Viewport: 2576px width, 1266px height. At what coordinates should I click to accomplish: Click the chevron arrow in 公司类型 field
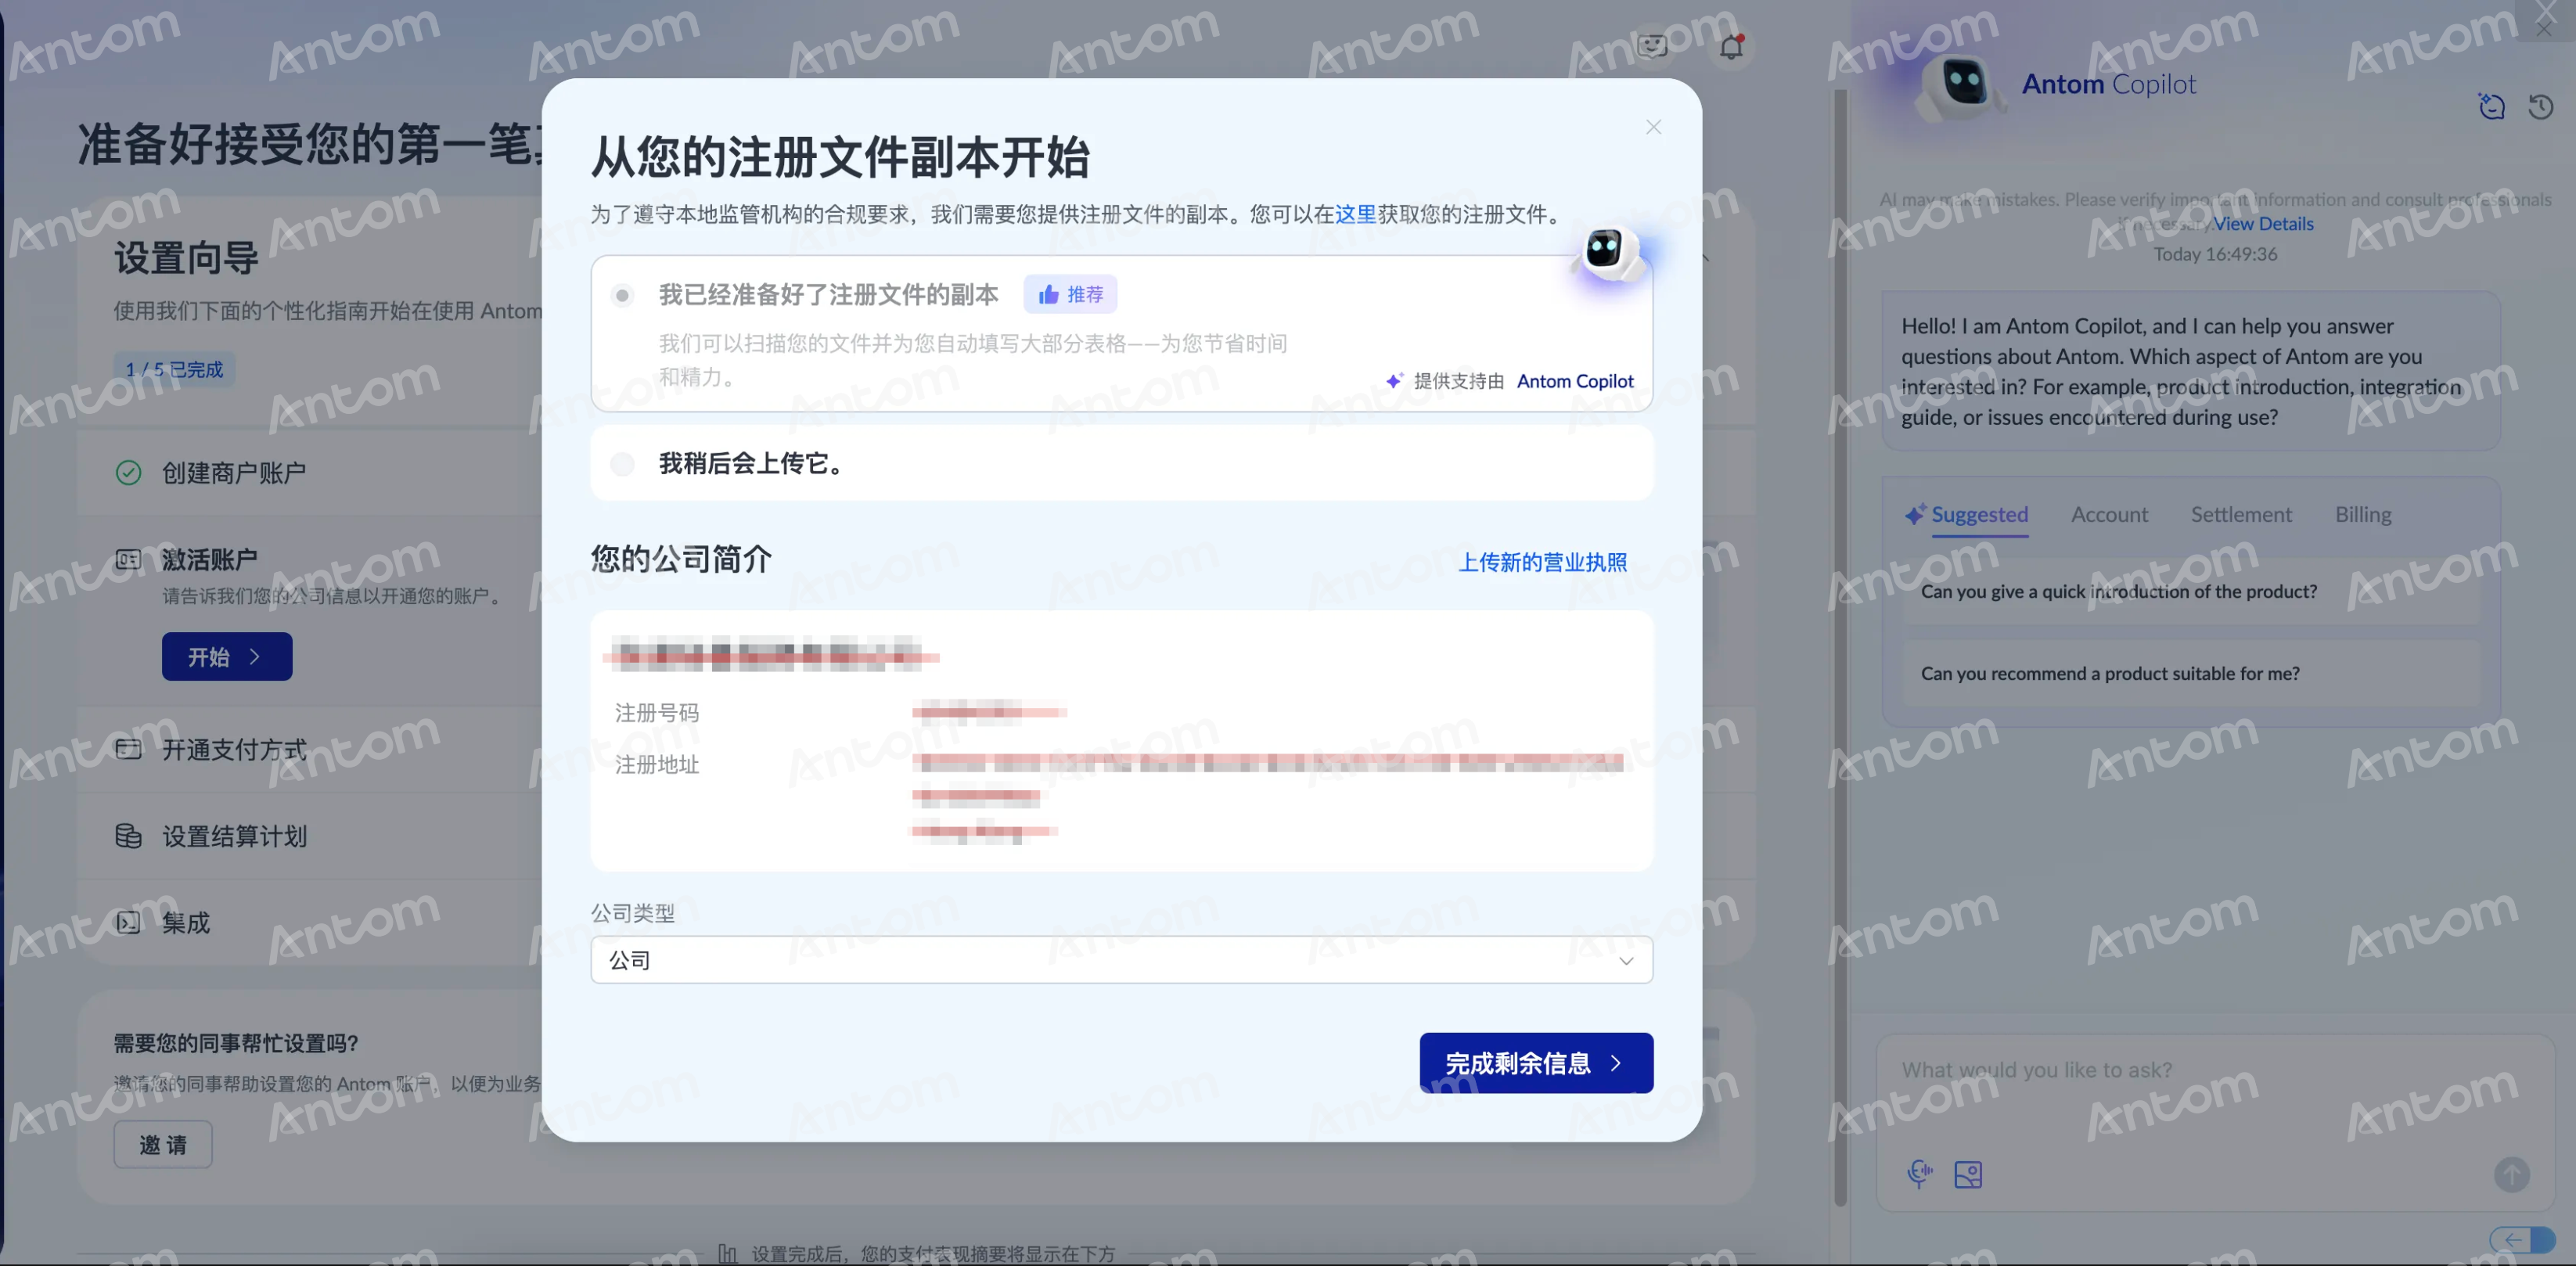[x=1626, y=961]
